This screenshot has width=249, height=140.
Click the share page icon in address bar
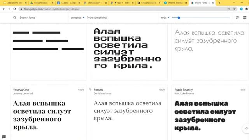[x=229, y=9]
